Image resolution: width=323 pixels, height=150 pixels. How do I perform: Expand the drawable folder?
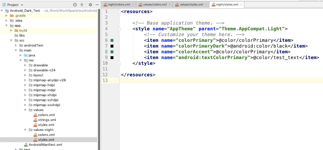[25, 65]
